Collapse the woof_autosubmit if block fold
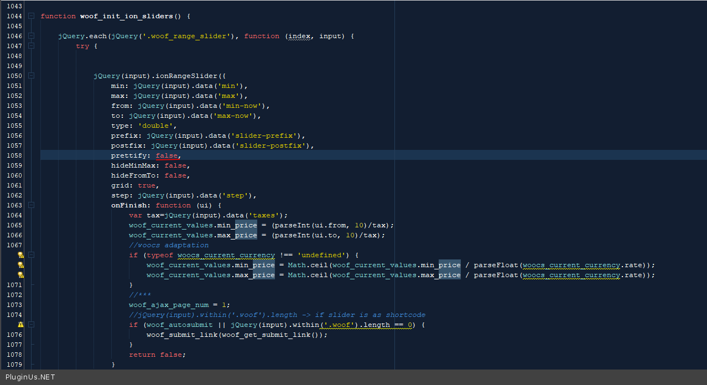This screenshot has width=707, height=385. (x=31, y=325)
